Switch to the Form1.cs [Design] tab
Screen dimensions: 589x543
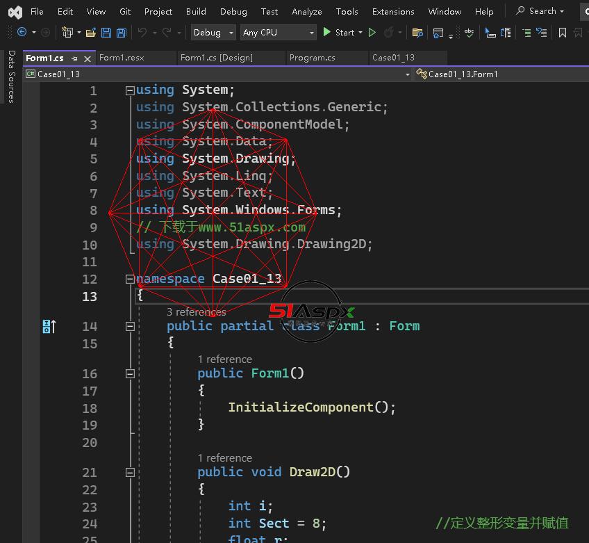(231, 58)
